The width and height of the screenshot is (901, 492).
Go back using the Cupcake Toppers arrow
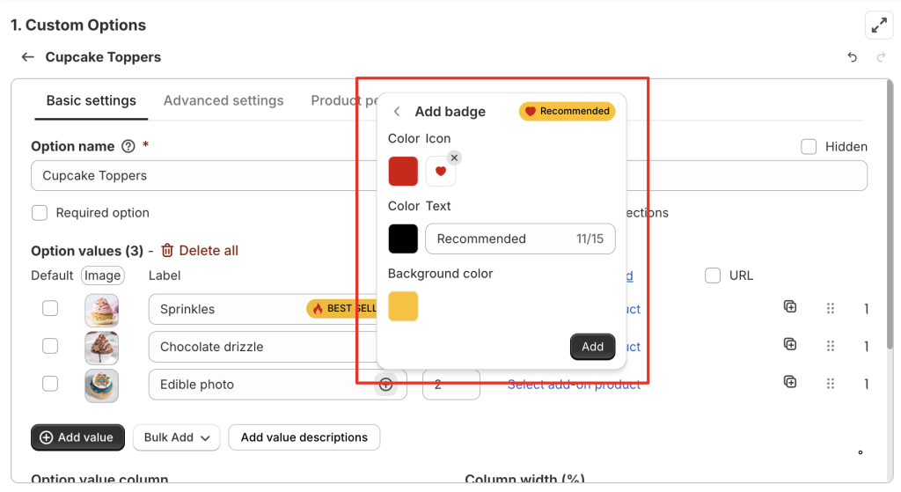coord(28,57)
